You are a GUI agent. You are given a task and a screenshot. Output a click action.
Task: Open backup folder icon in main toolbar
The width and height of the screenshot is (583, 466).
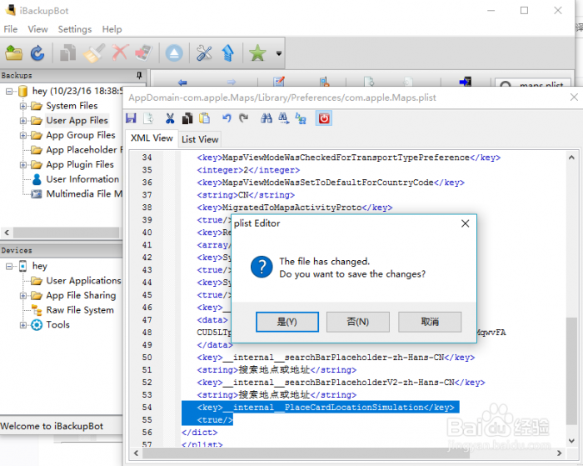[14, 53]
